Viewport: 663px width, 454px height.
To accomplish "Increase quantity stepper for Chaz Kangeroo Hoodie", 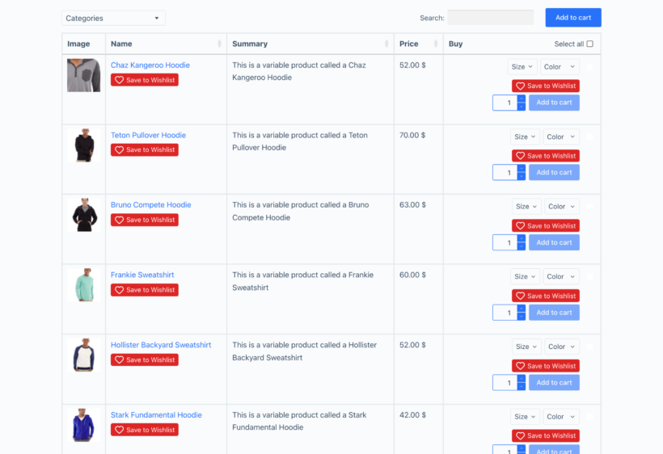I will (x=522, y=99).
